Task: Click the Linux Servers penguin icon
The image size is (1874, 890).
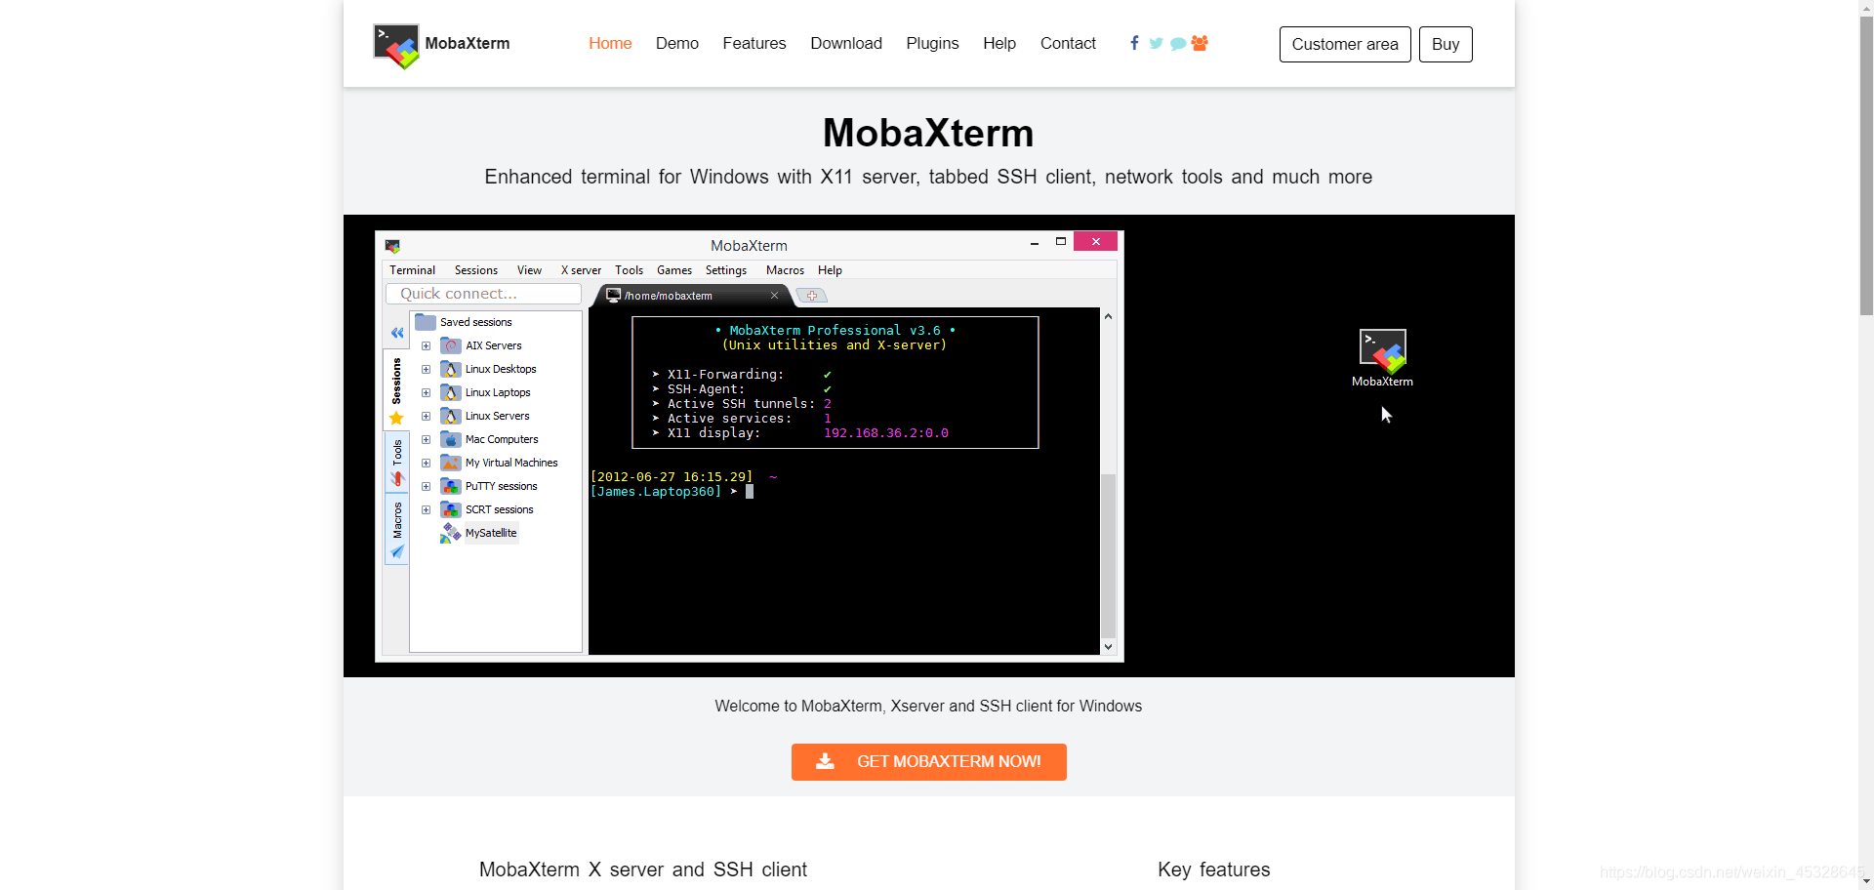Action: pos(451,416)
